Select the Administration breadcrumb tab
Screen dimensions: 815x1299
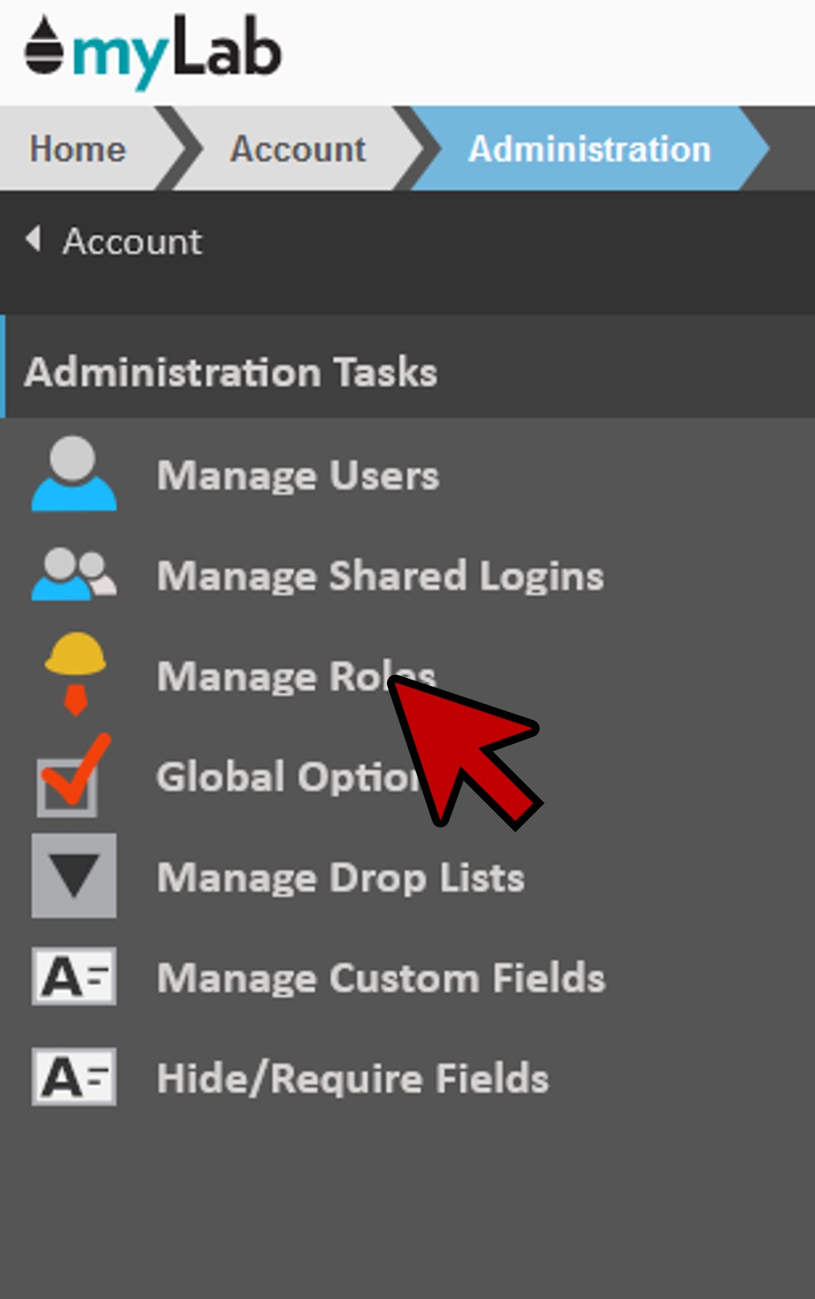589,149
